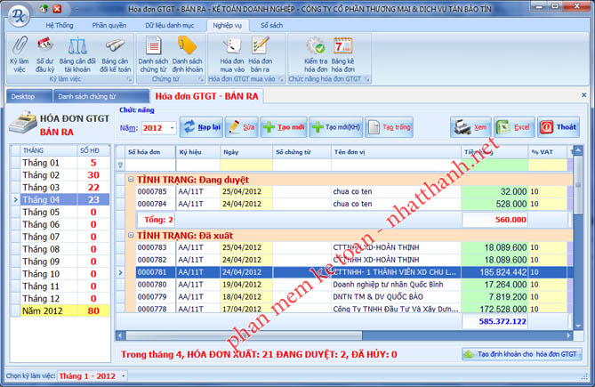Collapse the Đang duyệt status group
The width and height of the screenshot is (595, 387).
131,179
